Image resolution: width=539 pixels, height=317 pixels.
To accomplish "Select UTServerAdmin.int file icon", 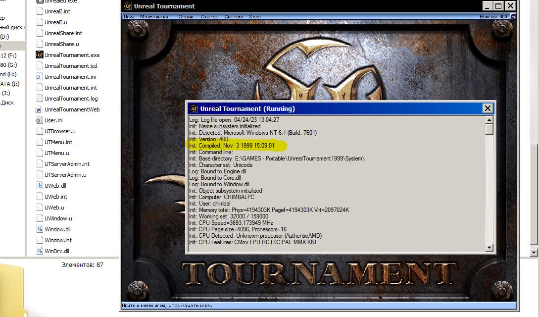I will point(40,164).
